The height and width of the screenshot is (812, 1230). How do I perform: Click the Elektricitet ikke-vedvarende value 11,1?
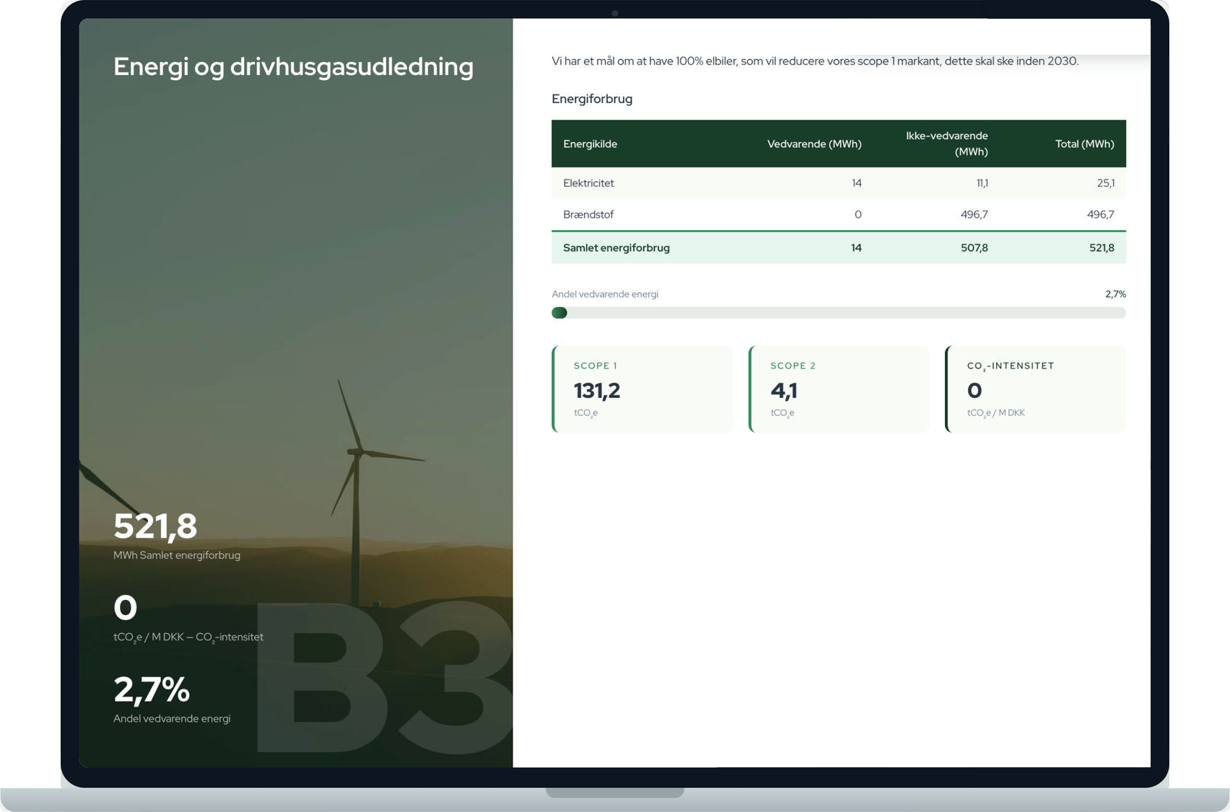pos(982,183)
